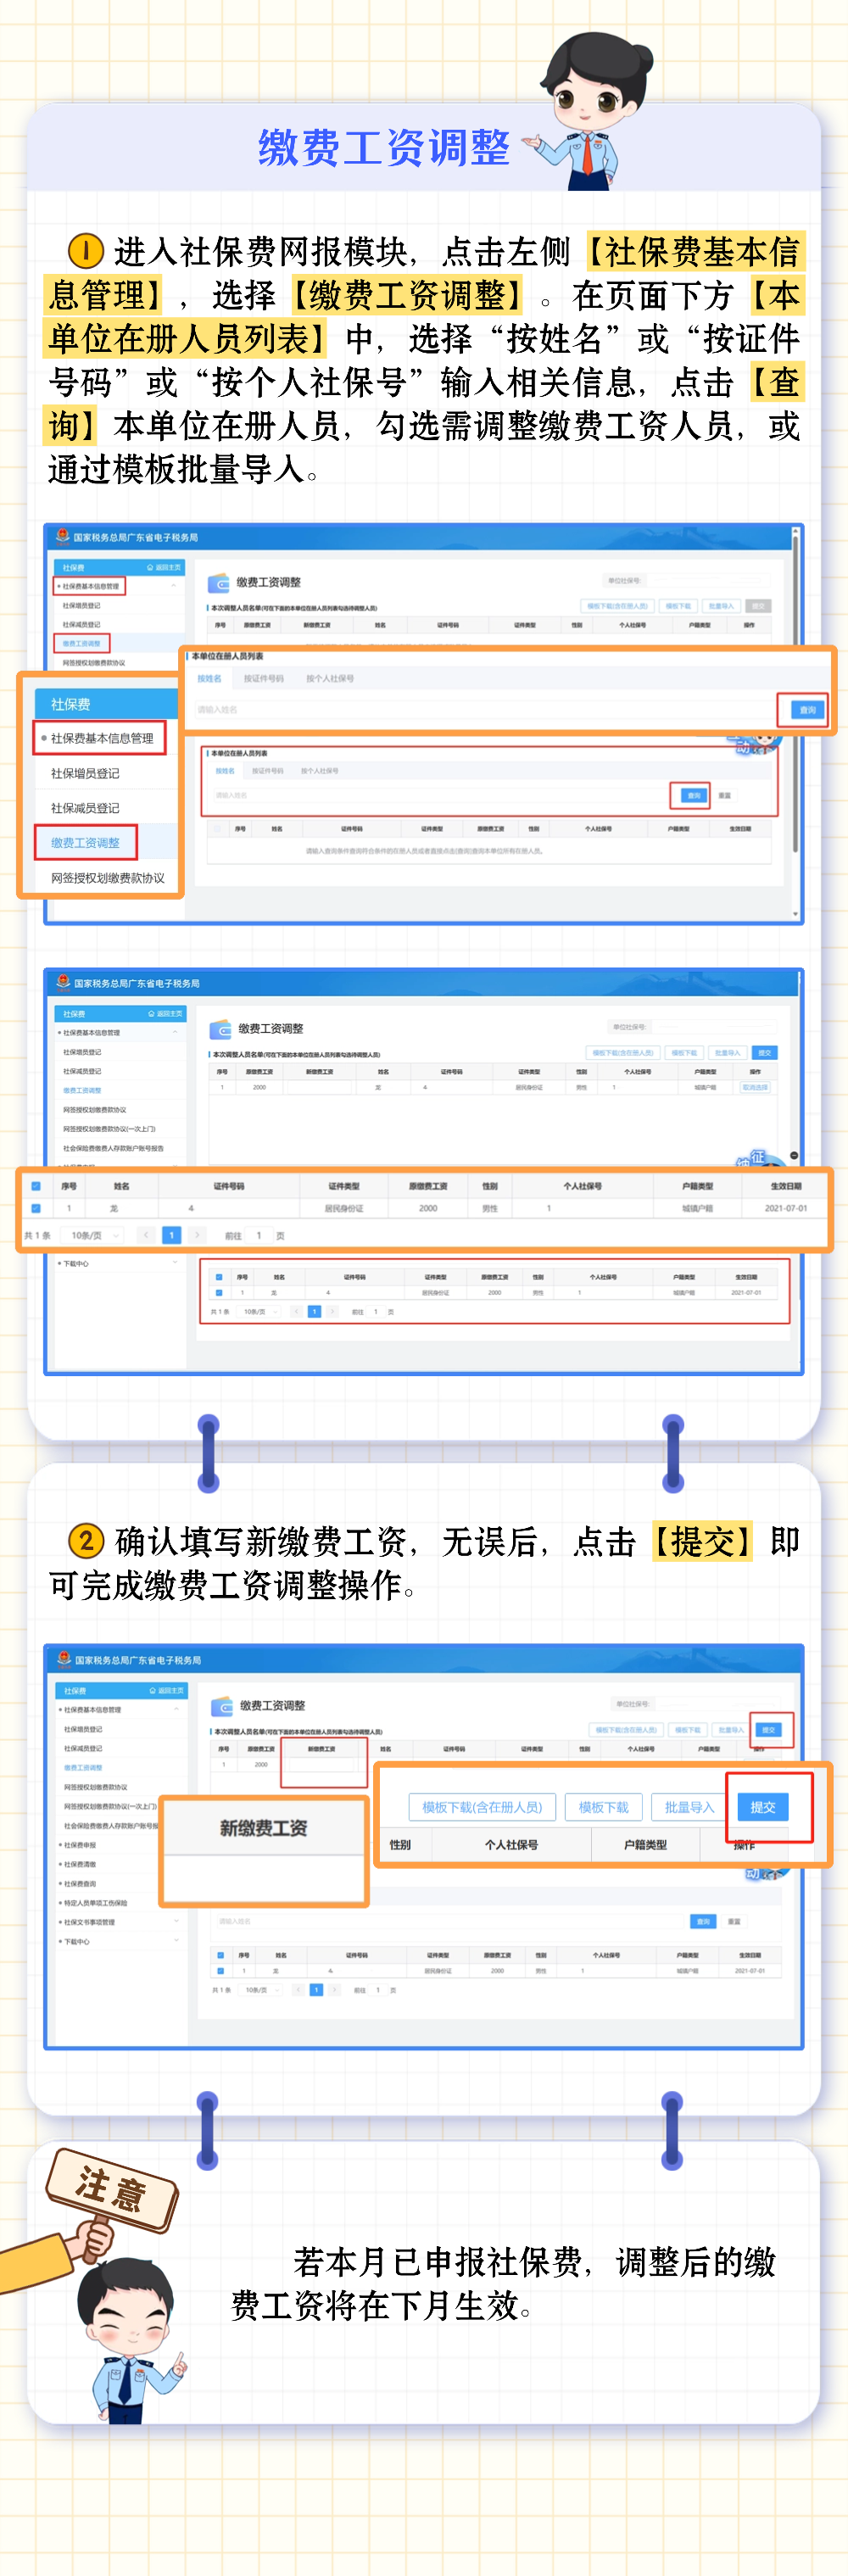Screen dimensions: 848x2576
Task: Click black round minimize icon beside mascot widget
Action: coord(794,1155)
